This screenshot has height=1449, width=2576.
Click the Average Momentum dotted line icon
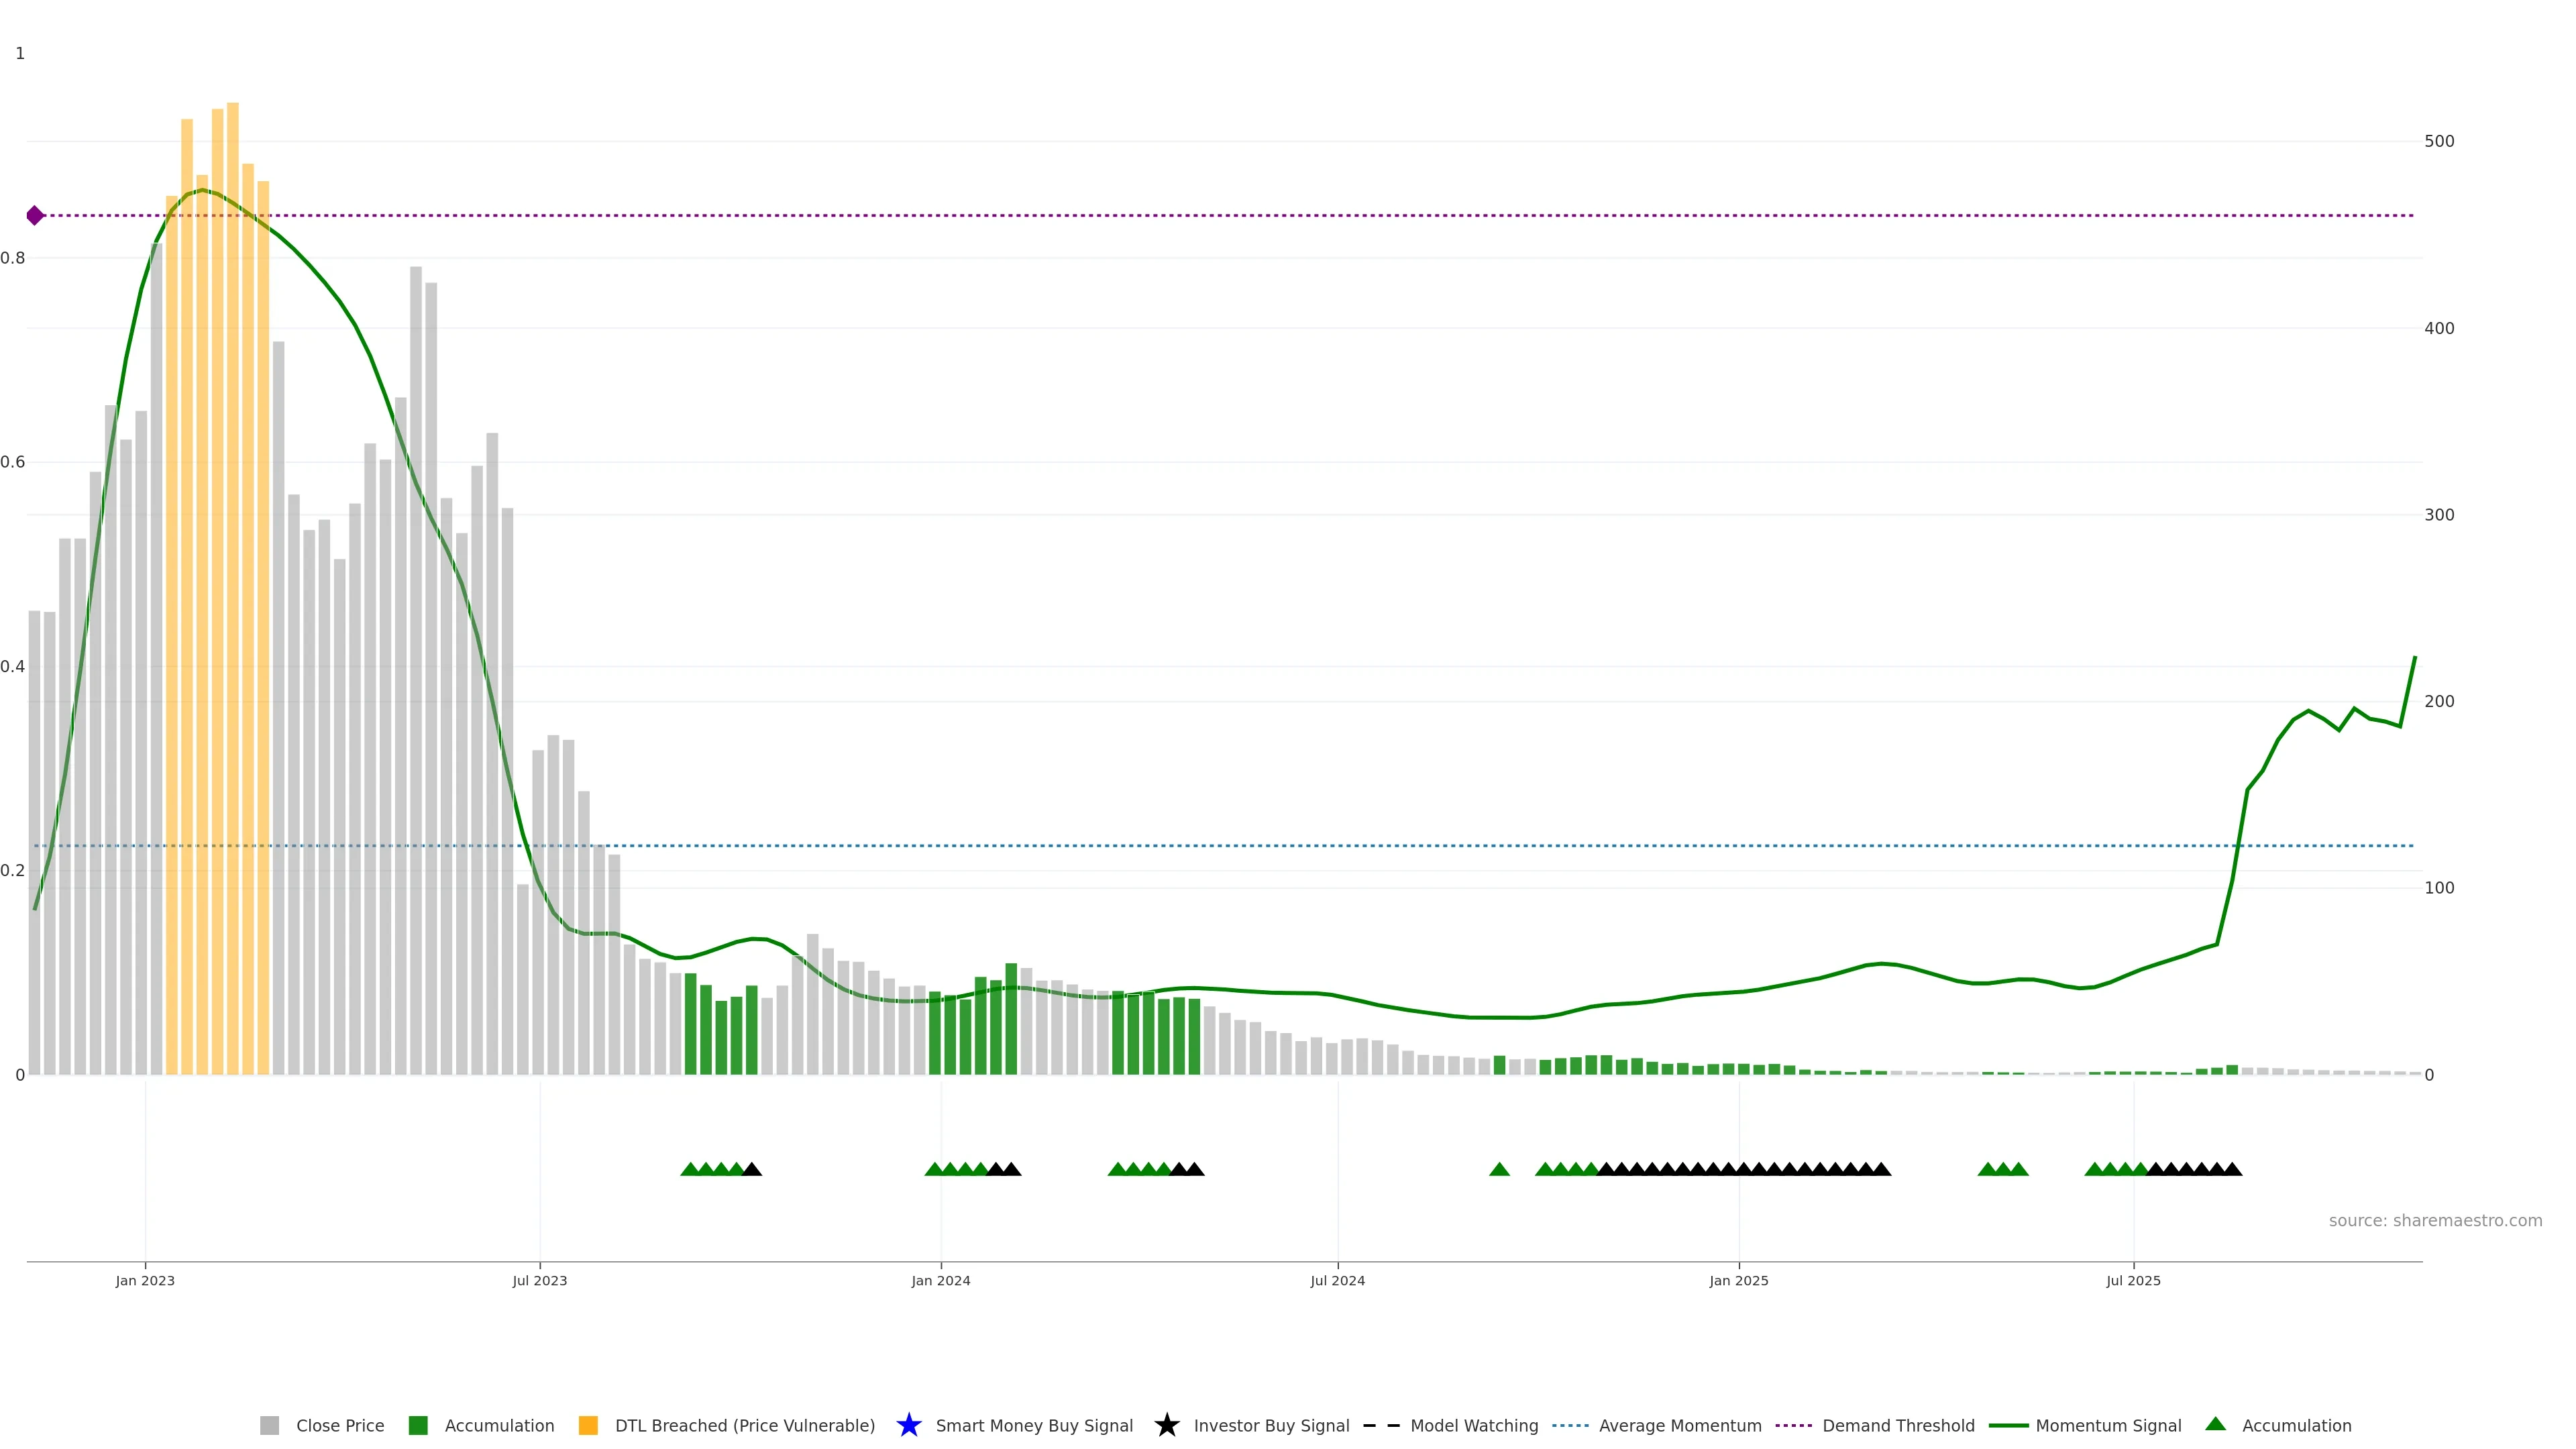pos(1570,1425)
